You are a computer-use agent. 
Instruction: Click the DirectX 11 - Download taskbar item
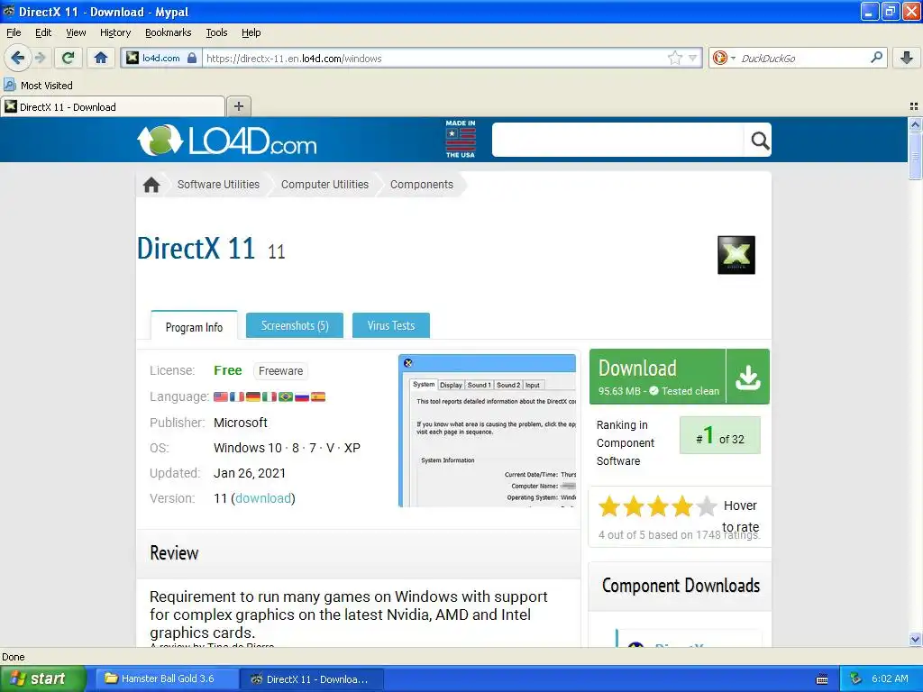click(312, 679)
